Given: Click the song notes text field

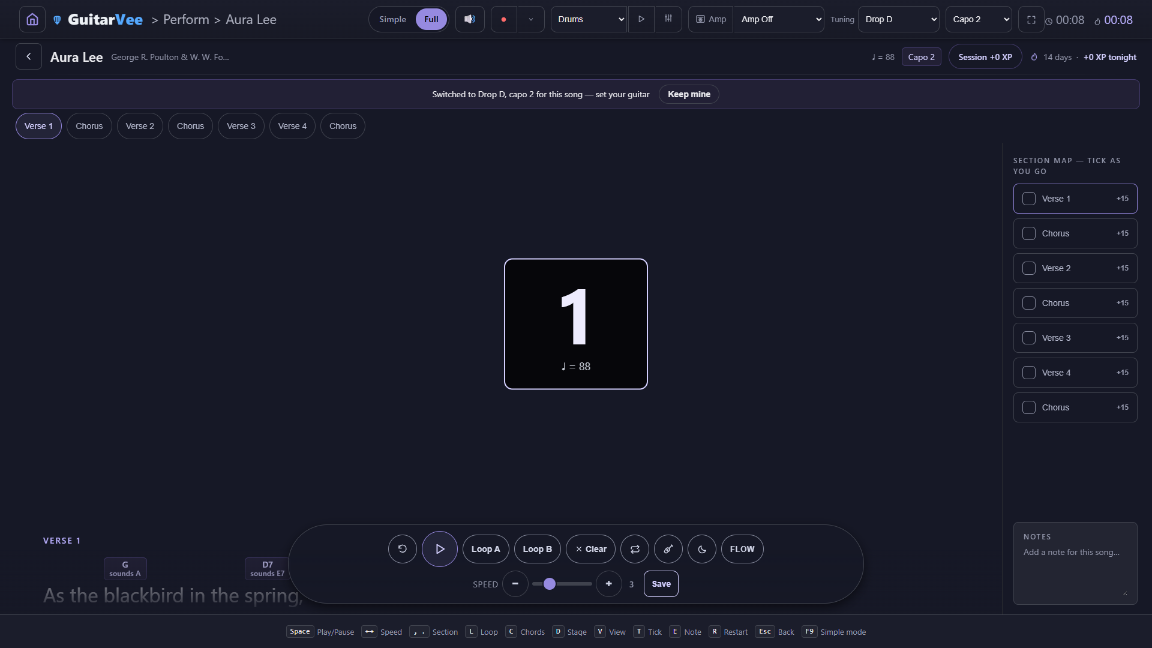Looking at the screenshot, I should (1075, 563).
